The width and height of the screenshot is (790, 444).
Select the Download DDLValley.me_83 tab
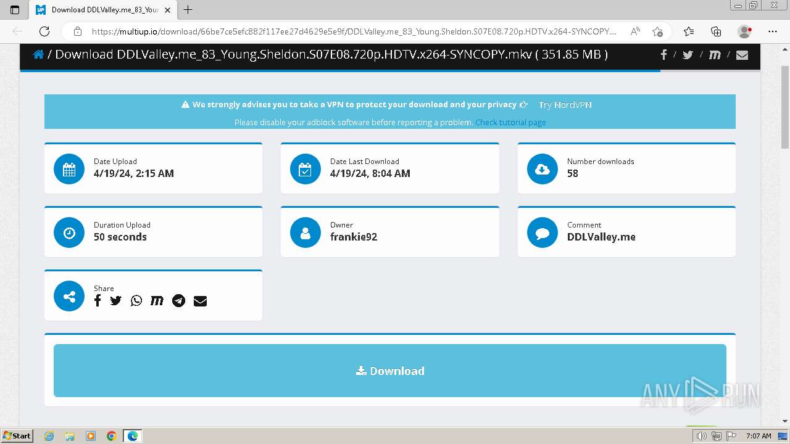(x=103, y=10)
